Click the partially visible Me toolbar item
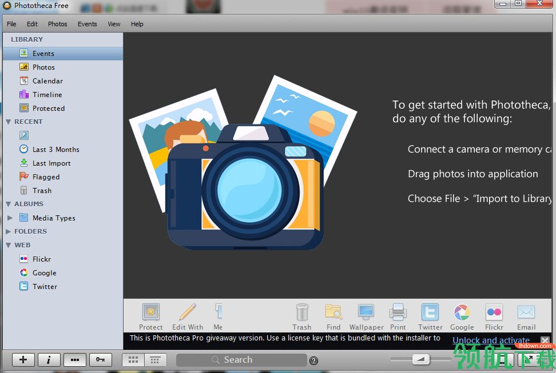Viewport: 556px width, 373px height. (218, 316)
